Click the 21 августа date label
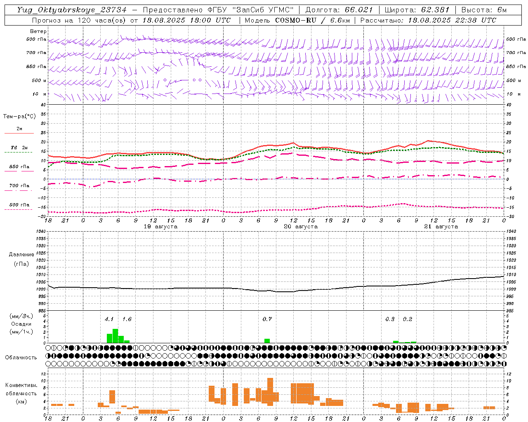The height and width of the screenshot is (422, 528). click(x=441, y=227)
